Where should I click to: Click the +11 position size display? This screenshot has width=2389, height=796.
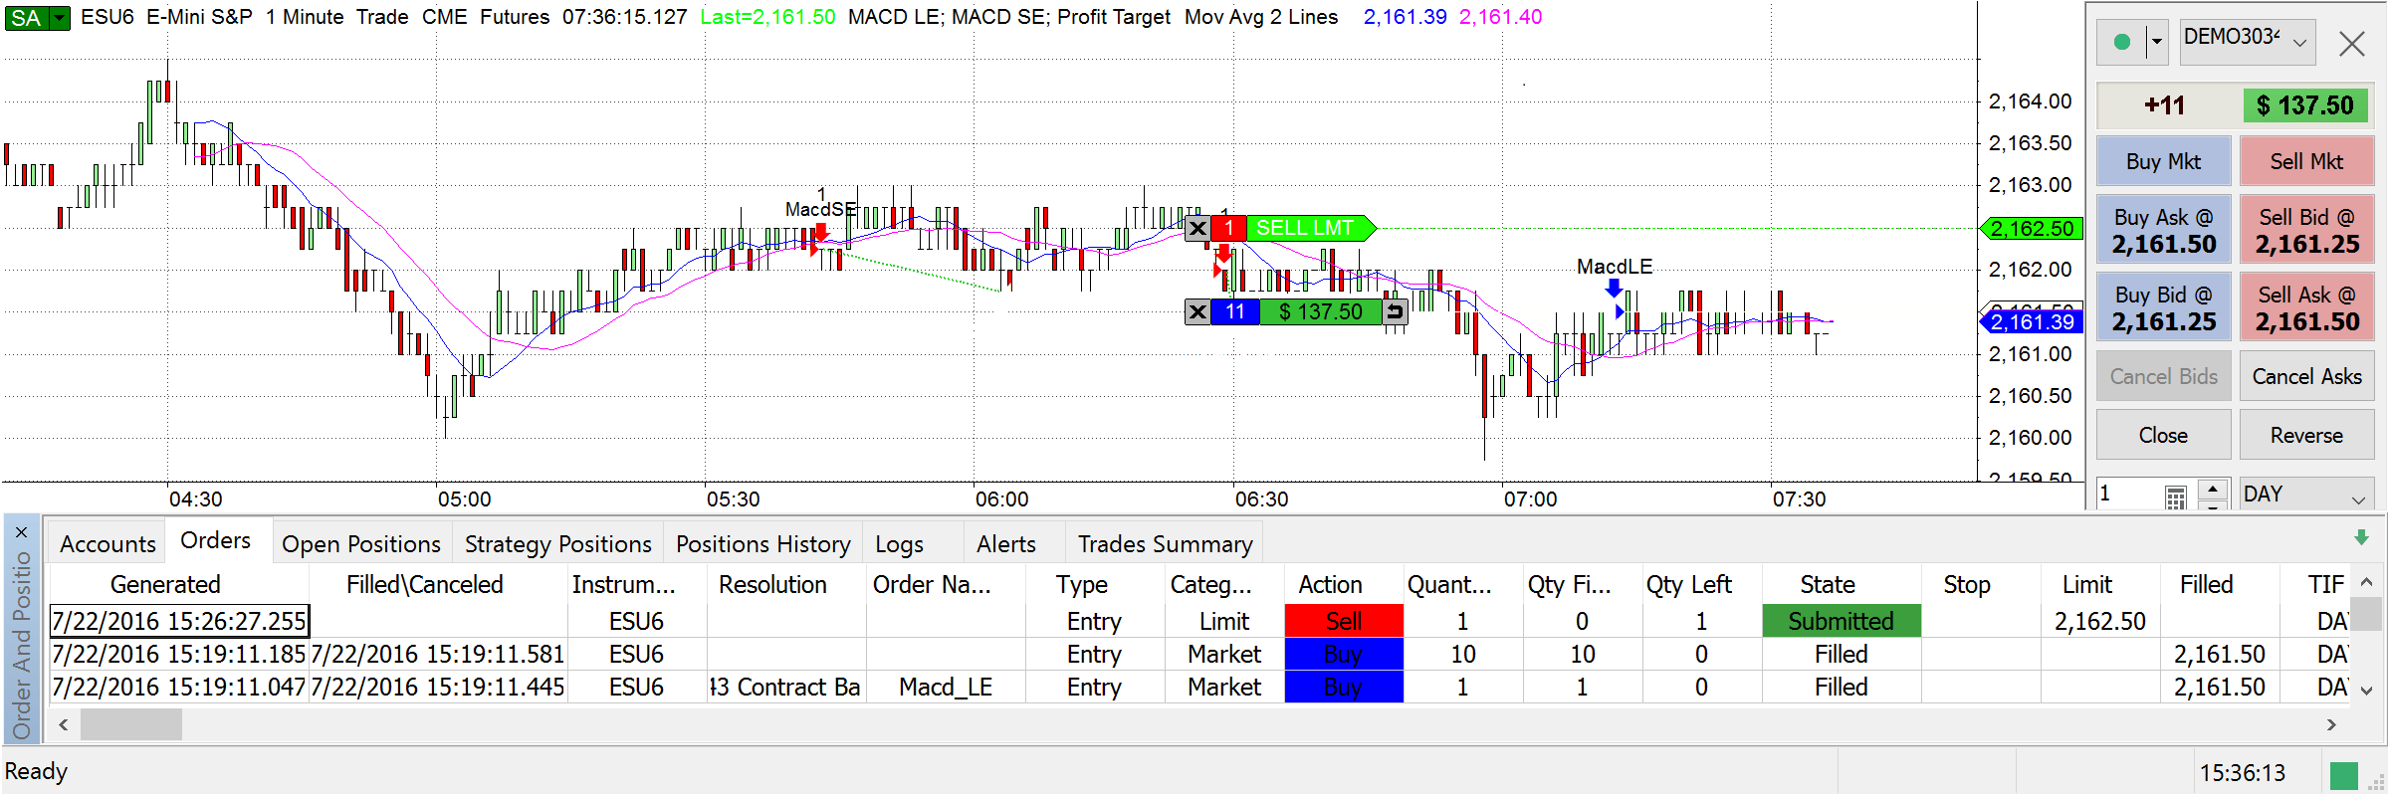[x=2164, y=104]
